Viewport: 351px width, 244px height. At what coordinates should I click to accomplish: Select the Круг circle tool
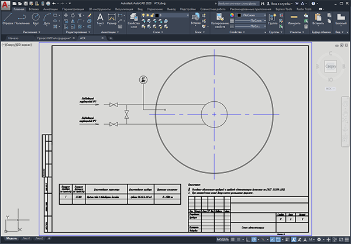pyautogui.click(x=36, y=19)
